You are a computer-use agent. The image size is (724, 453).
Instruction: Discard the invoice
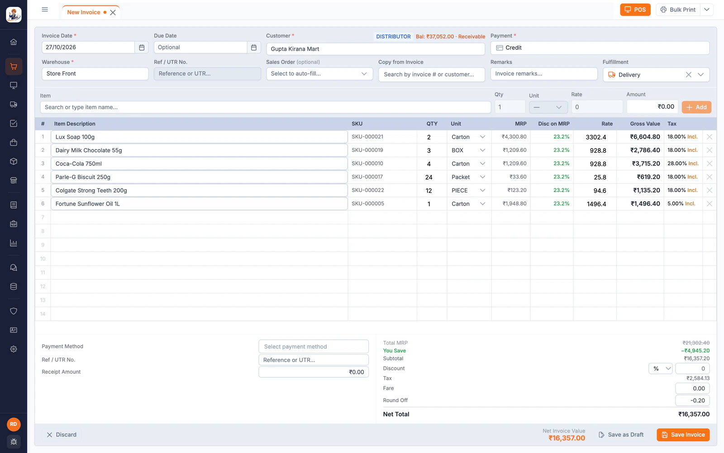[62, 435]
